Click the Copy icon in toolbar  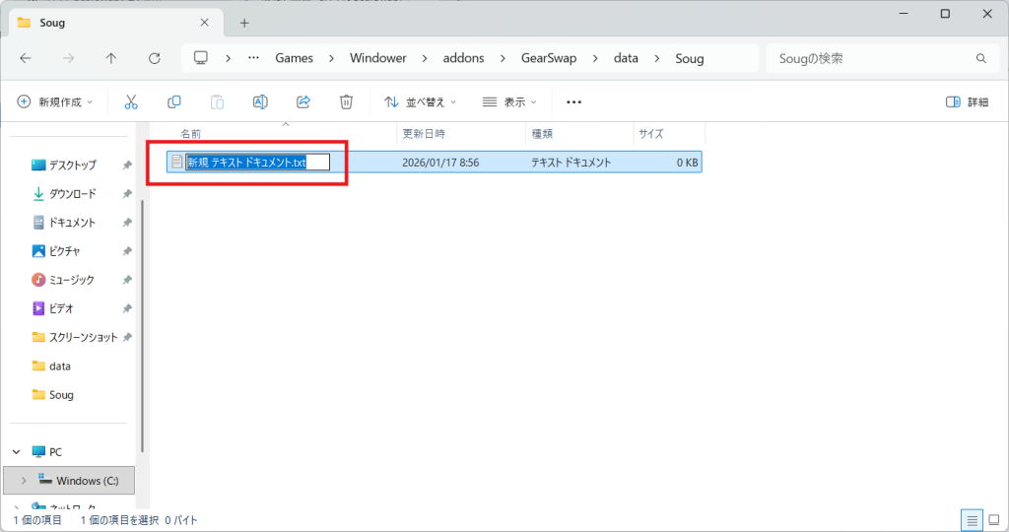coord(174,101)
